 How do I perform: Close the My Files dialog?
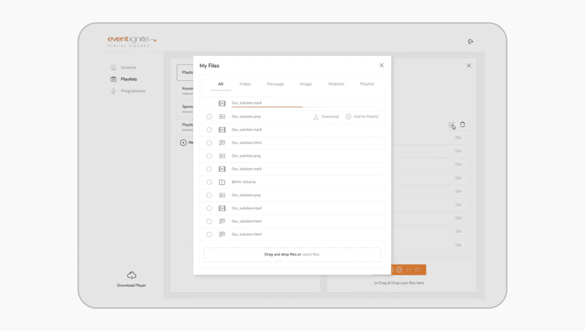381,66
